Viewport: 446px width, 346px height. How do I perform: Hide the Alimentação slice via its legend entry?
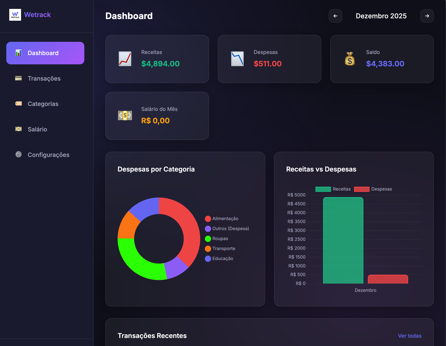coord(222,218)
